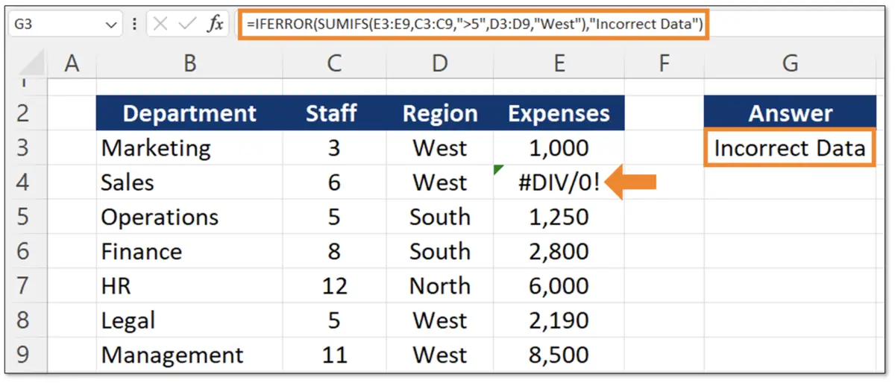Screen dimensions: 895x383
Task: Select staff cell with value 8
Action: tap(334, 251)
